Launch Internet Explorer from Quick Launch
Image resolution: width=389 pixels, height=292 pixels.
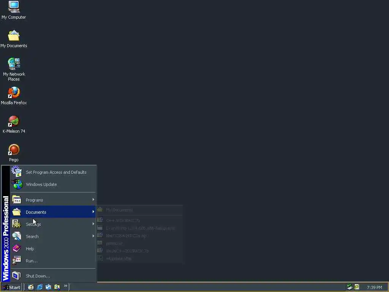tap(40, 287)
